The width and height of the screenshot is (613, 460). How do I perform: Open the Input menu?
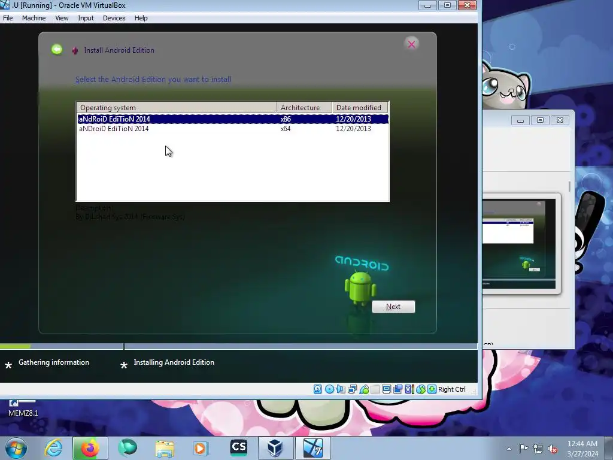(x=86, y=18)
